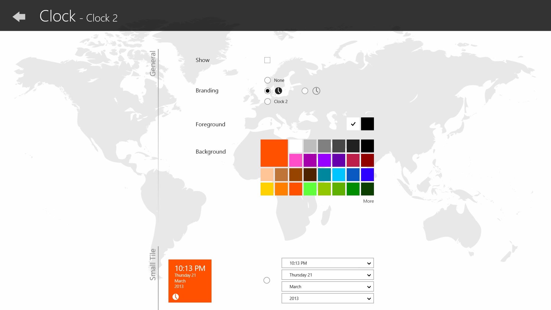Open the 10:13 PM format dropdown
Viewport: 551px width, 310px height.
pos(327,263)
